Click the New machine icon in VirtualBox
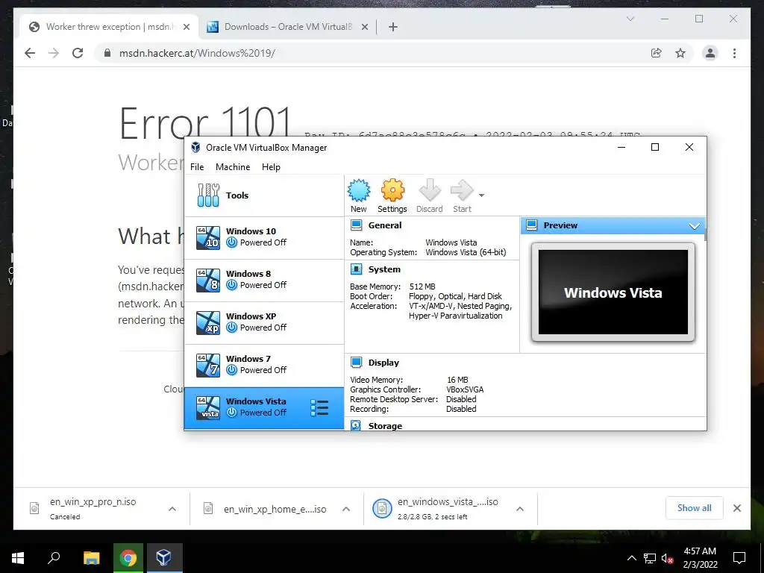Viewport: 764px width, 573px height. 359,190
